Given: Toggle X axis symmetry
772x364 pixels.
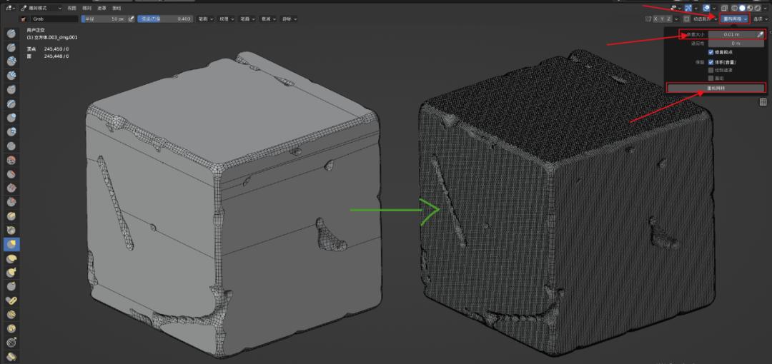Looking at the screenshot, I should point(657,19).
